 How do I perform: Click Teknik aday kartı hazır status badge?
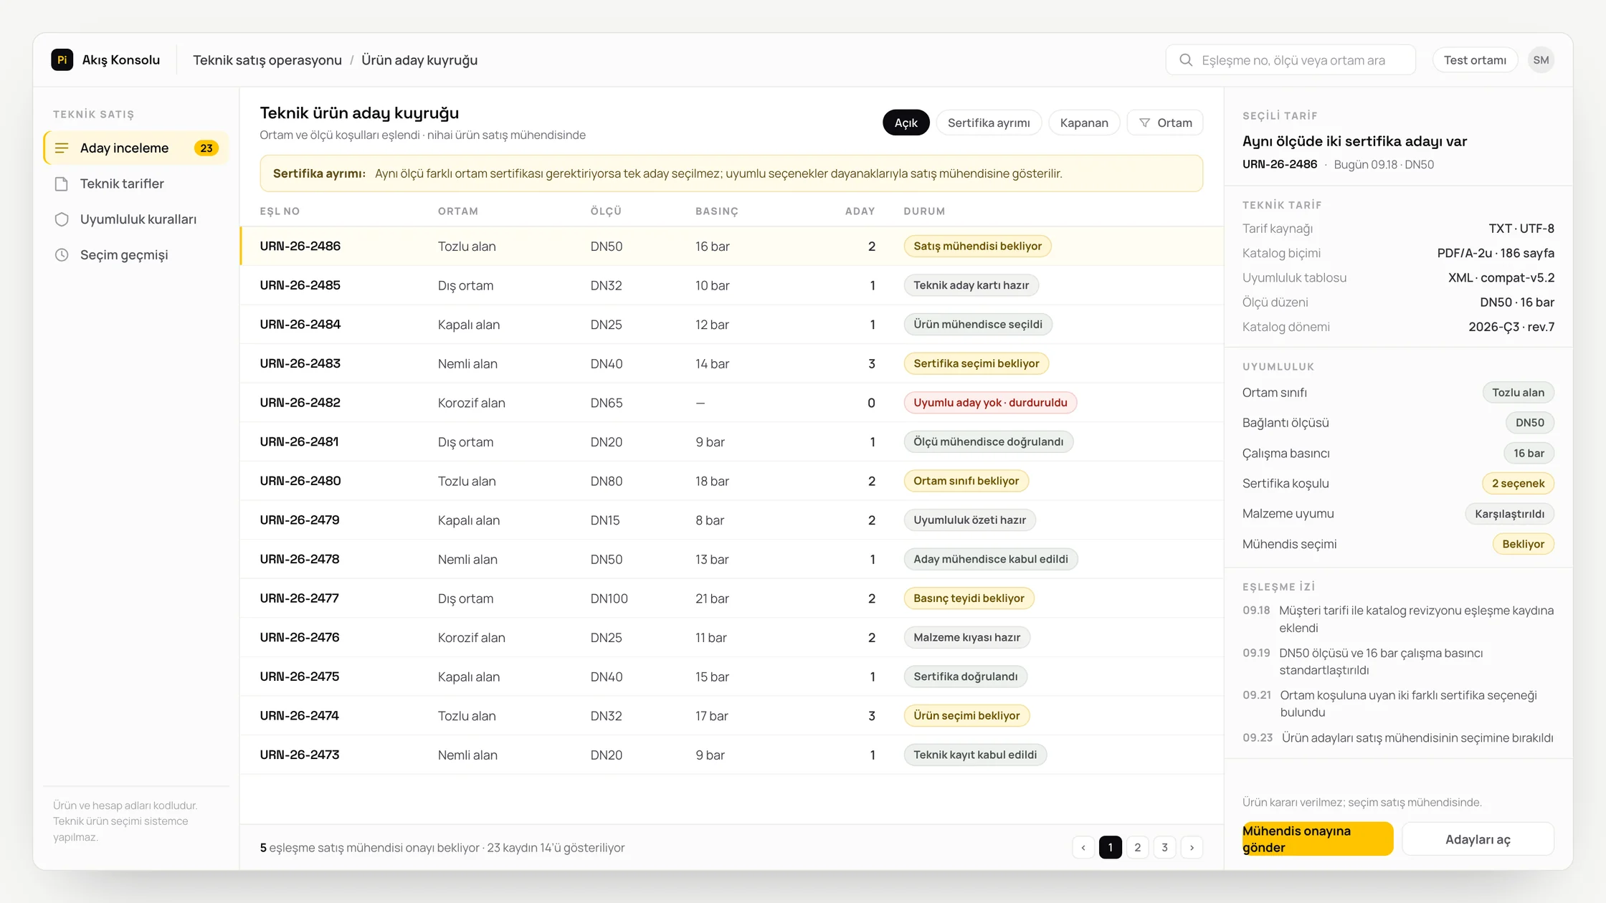[x=971, y=285]
